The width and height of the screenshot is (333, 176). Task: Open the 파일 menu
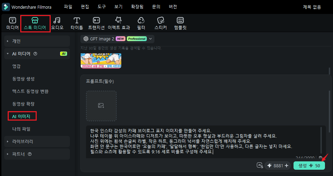pyautogui.click(x=68, y=7)
